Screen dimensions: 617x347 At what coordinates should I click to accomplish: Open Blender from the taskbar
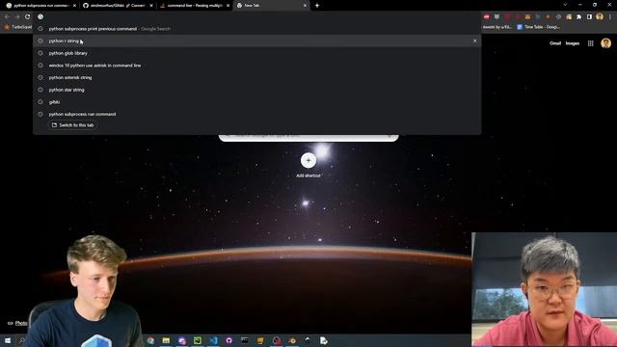(x=292, y=340)
